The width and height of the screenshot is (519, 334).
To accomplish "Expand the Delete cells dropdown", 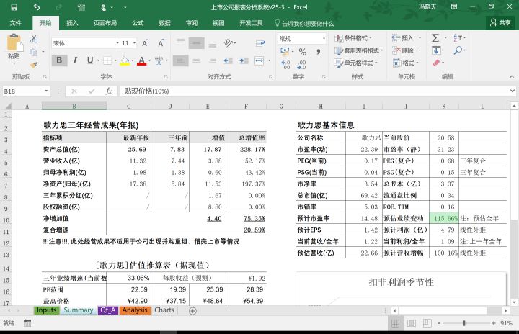I will click(420, 50).
